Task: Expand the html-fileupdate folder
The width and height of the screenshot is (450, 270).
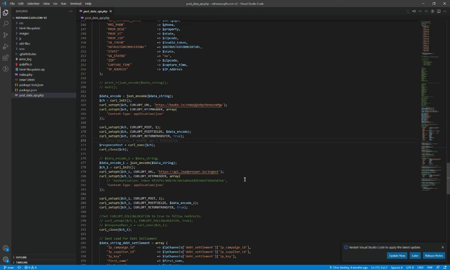Action: click(30, 28)
